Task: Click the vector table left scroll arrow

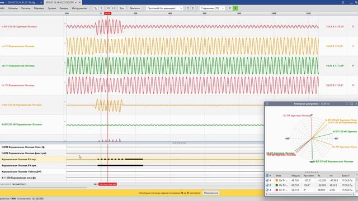Action: 266,194
